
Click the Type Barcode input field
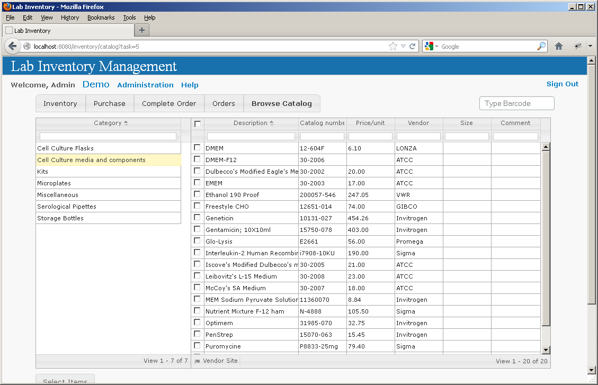click(x=516, y=104)
